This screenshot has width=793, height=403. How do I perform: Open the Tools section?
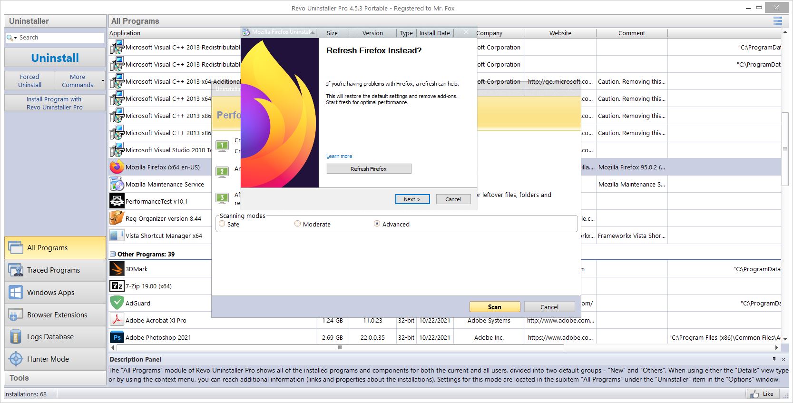point(55,378)
